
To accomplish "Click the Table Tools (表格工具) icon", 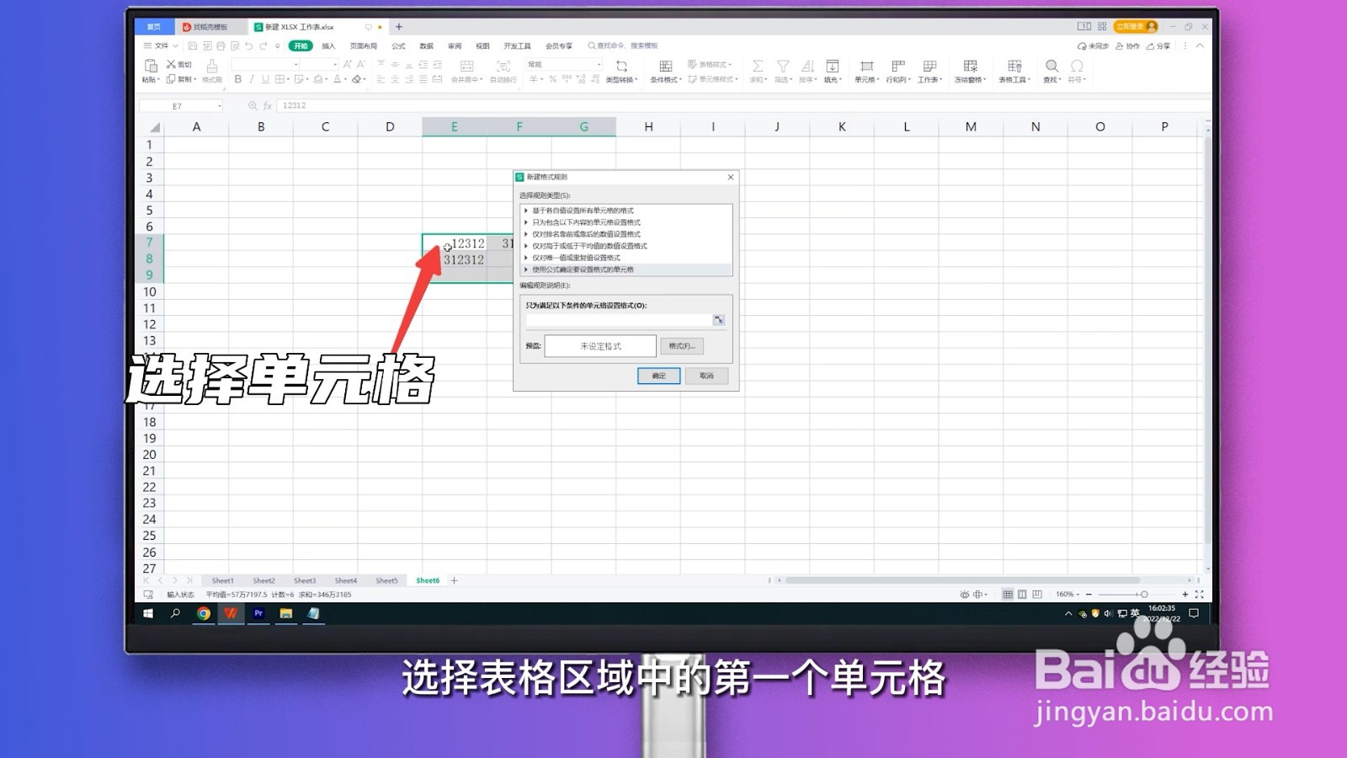I will click(1014, 66).
